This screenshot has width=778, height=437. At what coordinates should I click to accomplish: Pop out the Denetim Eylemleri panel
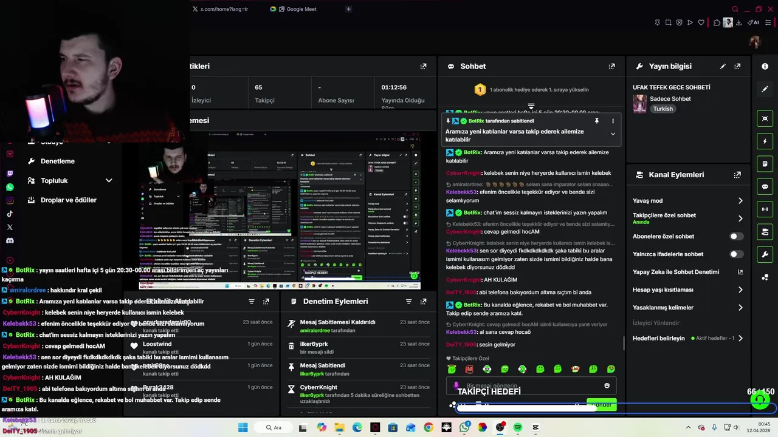423,301
